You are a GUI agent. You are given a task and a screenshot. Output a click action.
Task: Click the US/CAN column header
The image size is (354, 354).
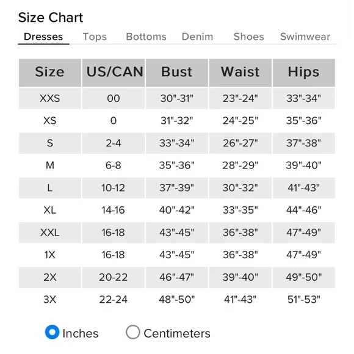114,73
